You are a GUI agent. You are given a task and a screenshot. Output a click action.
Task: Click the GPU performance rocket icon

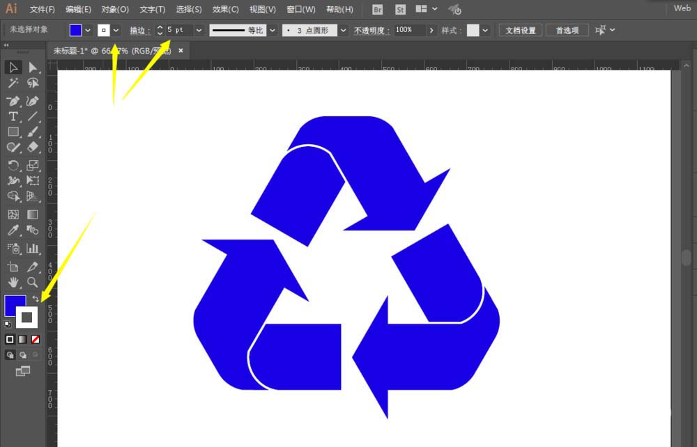pyautogui.click(x=454, y=9)
